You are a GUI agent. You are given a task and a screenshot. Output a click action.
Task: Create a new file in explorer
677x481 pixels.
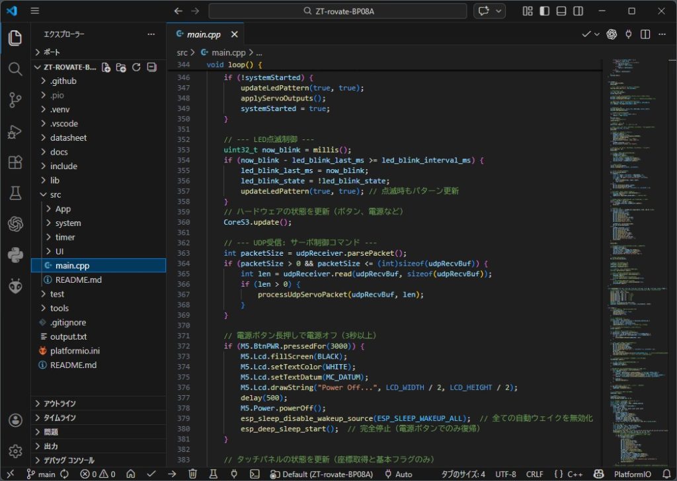(x=106, y=67)
